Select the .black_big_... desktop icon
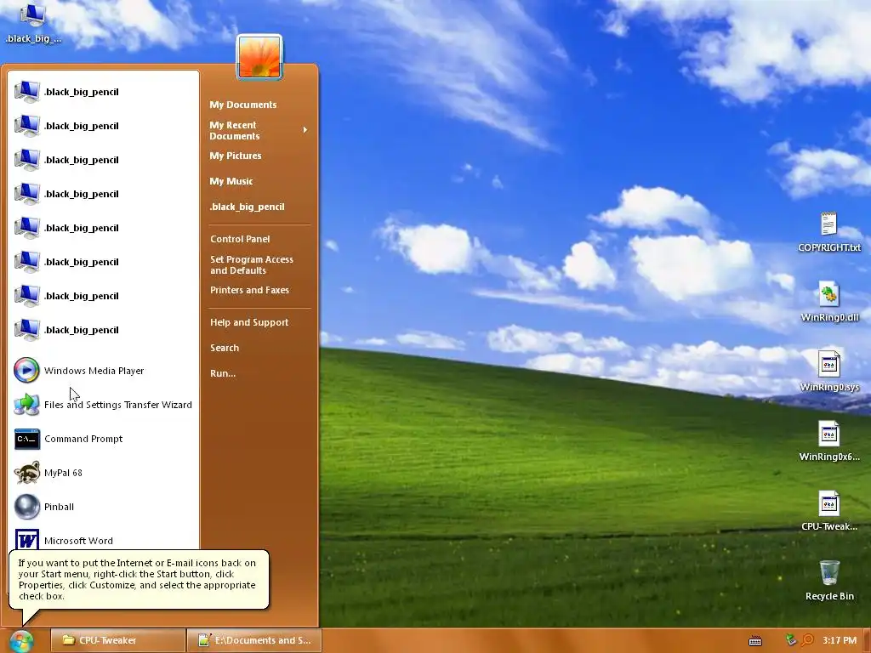 coord(33,23)
